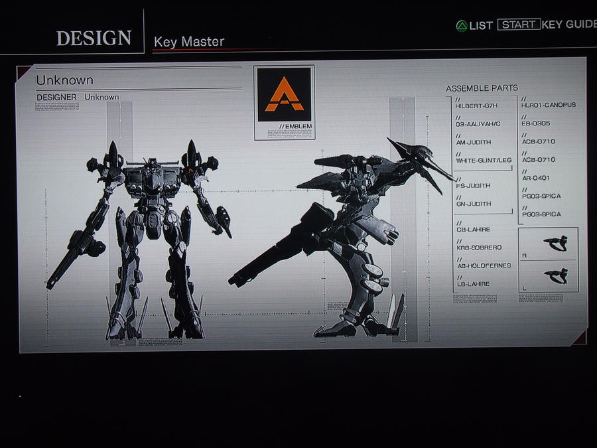
Task: Select the HLR01-CANOPUS part entry
Action: [x=549, y=105]
